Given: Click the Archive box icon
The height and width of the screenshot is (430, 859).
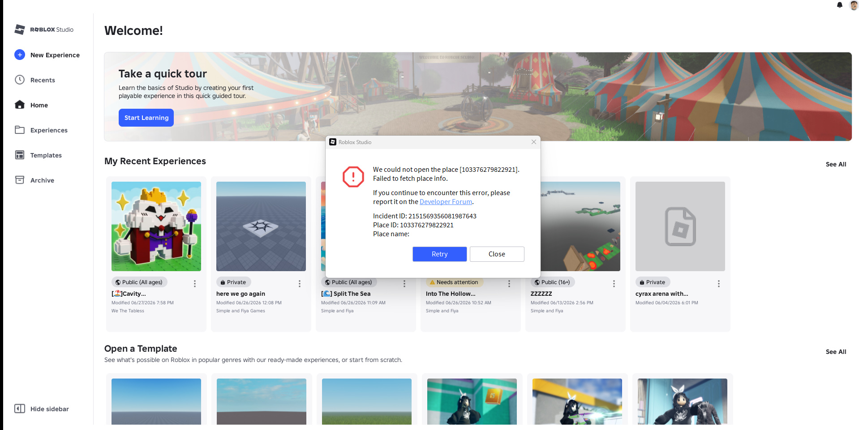Looking at the screenshot, I should pos(20,180).
